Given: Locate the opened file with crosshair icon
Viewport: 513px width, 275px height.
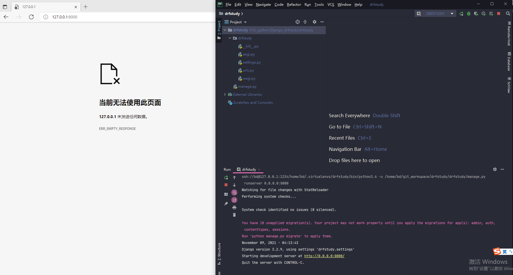Looking at the screenshot, I should [x=298, y=22].
